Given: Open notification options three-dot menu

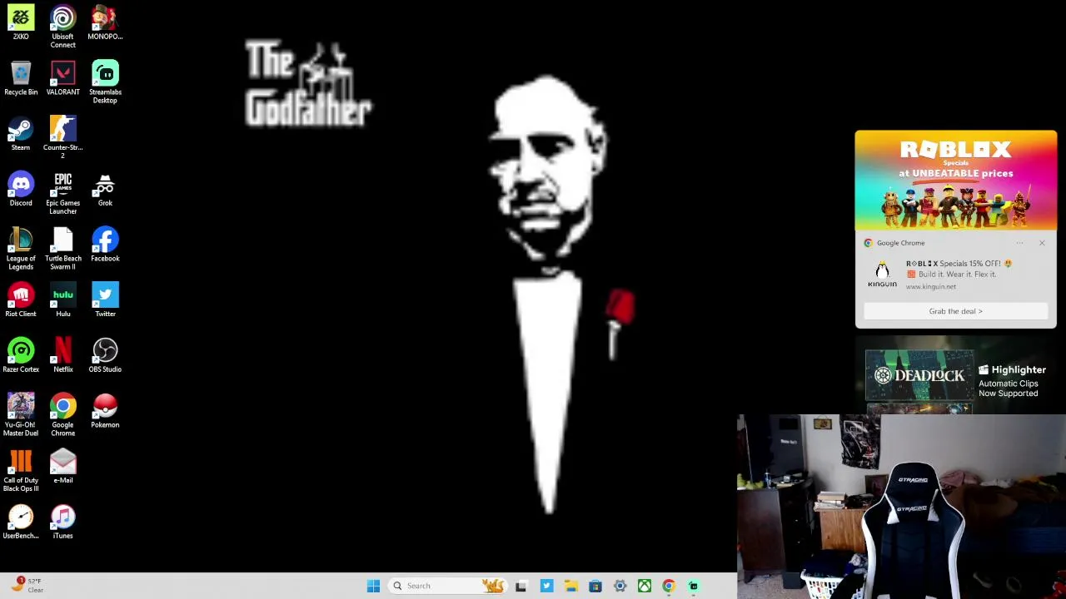Looking at the screenshot, I should pos(1019,243).
